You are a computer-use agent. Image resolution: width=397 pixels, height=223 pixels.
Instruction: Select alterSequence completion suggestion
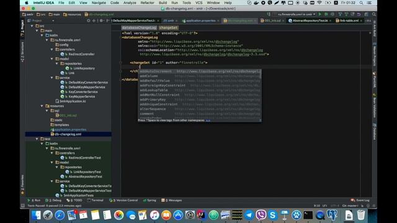click(x=200, y=109)
